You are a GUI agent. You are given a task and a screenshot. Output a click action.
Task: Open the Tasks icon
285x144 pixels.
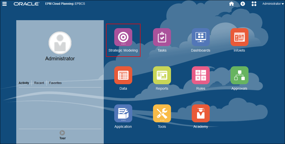[x=162, y=37]
